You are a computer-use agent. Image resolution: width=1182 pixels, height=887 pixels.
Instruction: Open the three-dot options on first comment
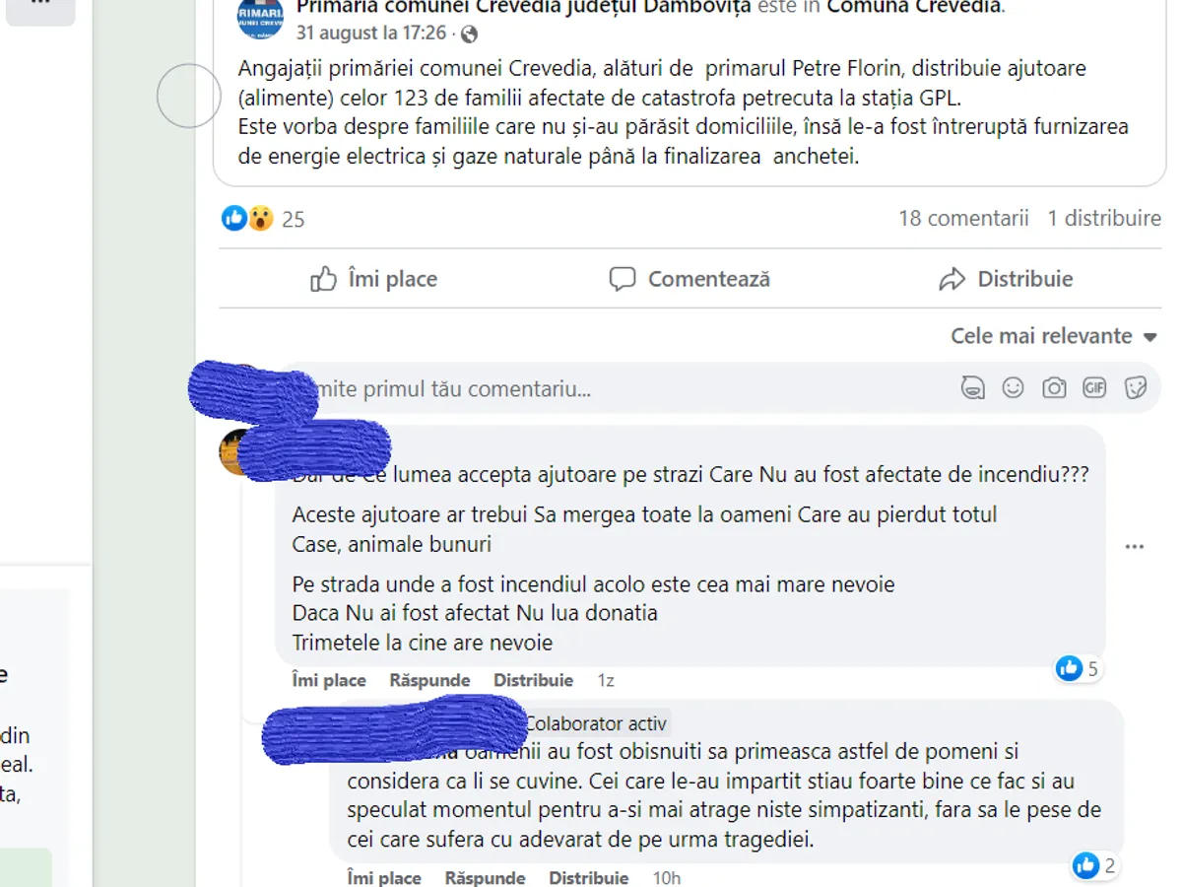1135,547
